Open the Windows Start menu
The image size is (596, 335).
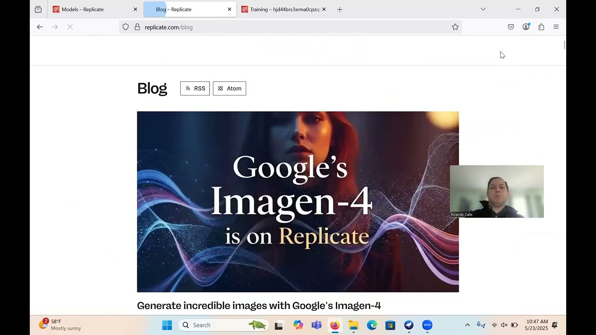click(x=167, y=325)
